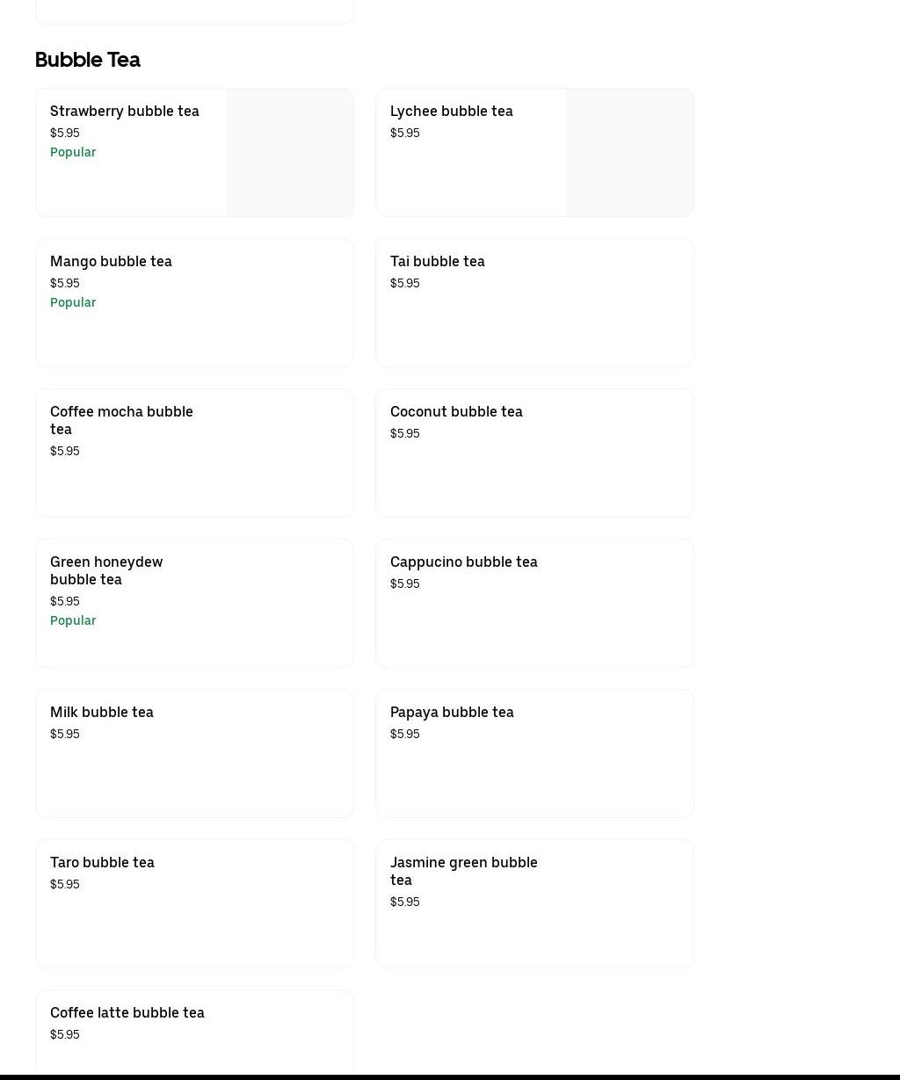This screenshot has width=900, height=1080.
Task: Pick Jasmine green bubble tea
Action: click(x=463, y=871)
